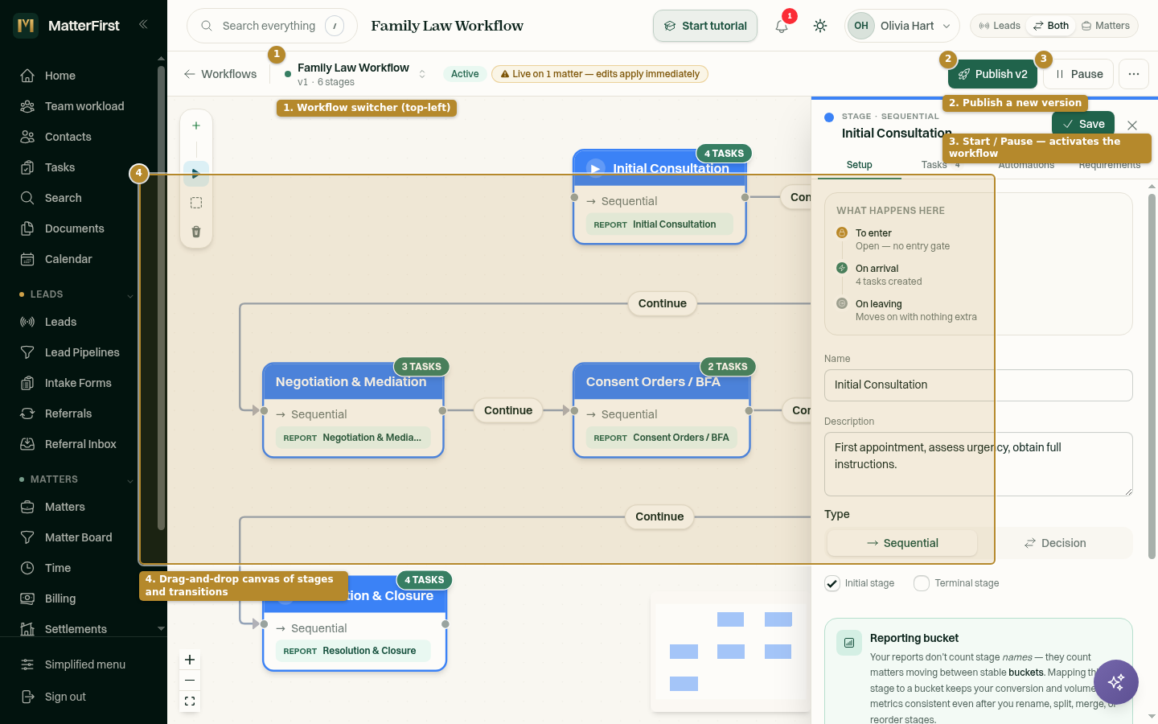Select the pointer tool on canvas toolbar
The width and height of the screenshot is (1158, 724).
coord(196,174)
